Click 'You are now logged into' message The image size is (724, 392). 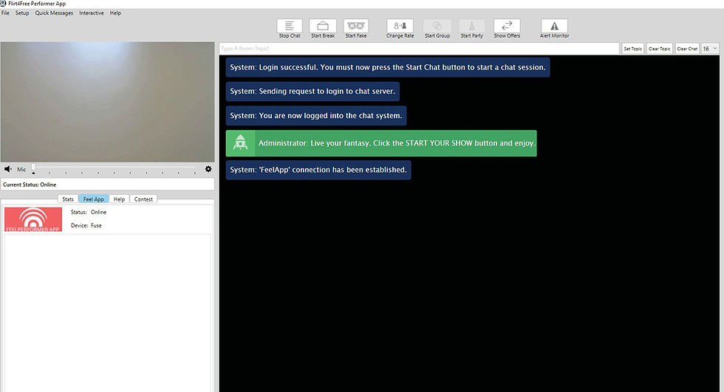[x=316, y=116]
